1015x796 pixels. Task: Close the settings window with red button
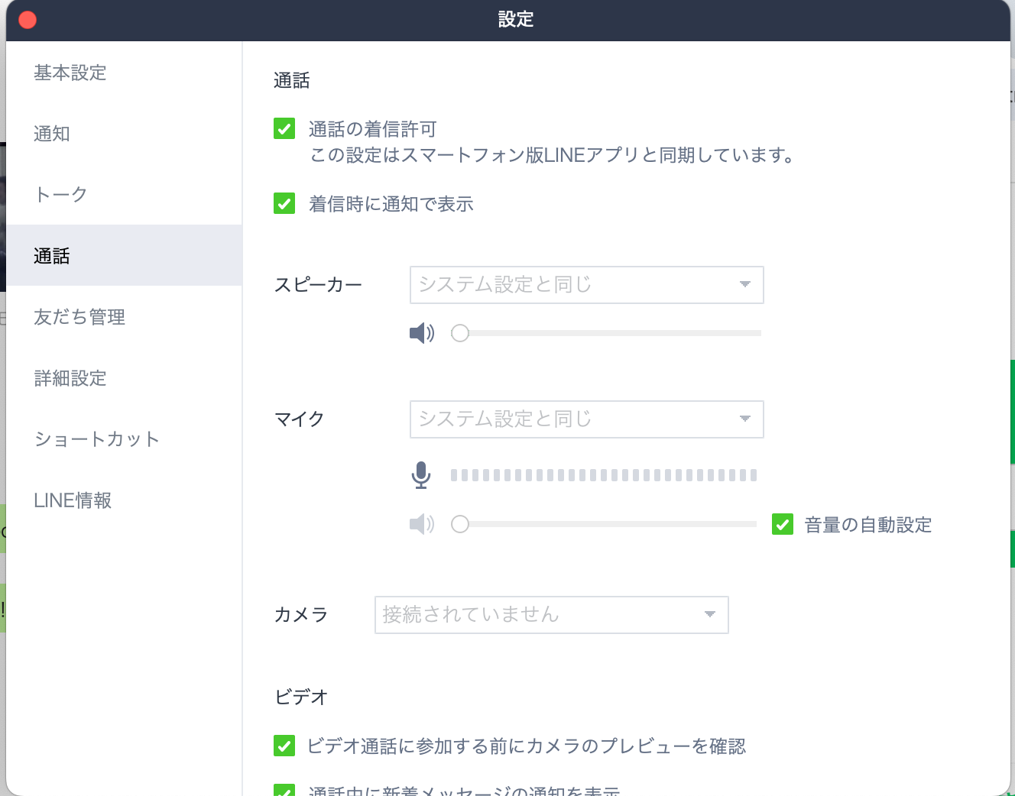tap(28, 20)
